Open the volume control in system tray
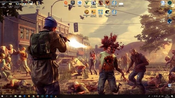Image resolution: width=175 pixels, height=98 pixels. point(154,96)
